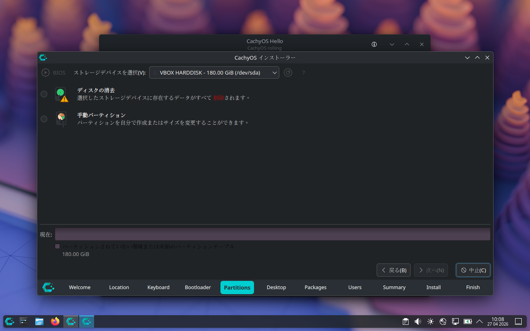The image size is (530, 331).
Task: Click the circular refresh icon beside device dropdown
Action: (288, 72)
